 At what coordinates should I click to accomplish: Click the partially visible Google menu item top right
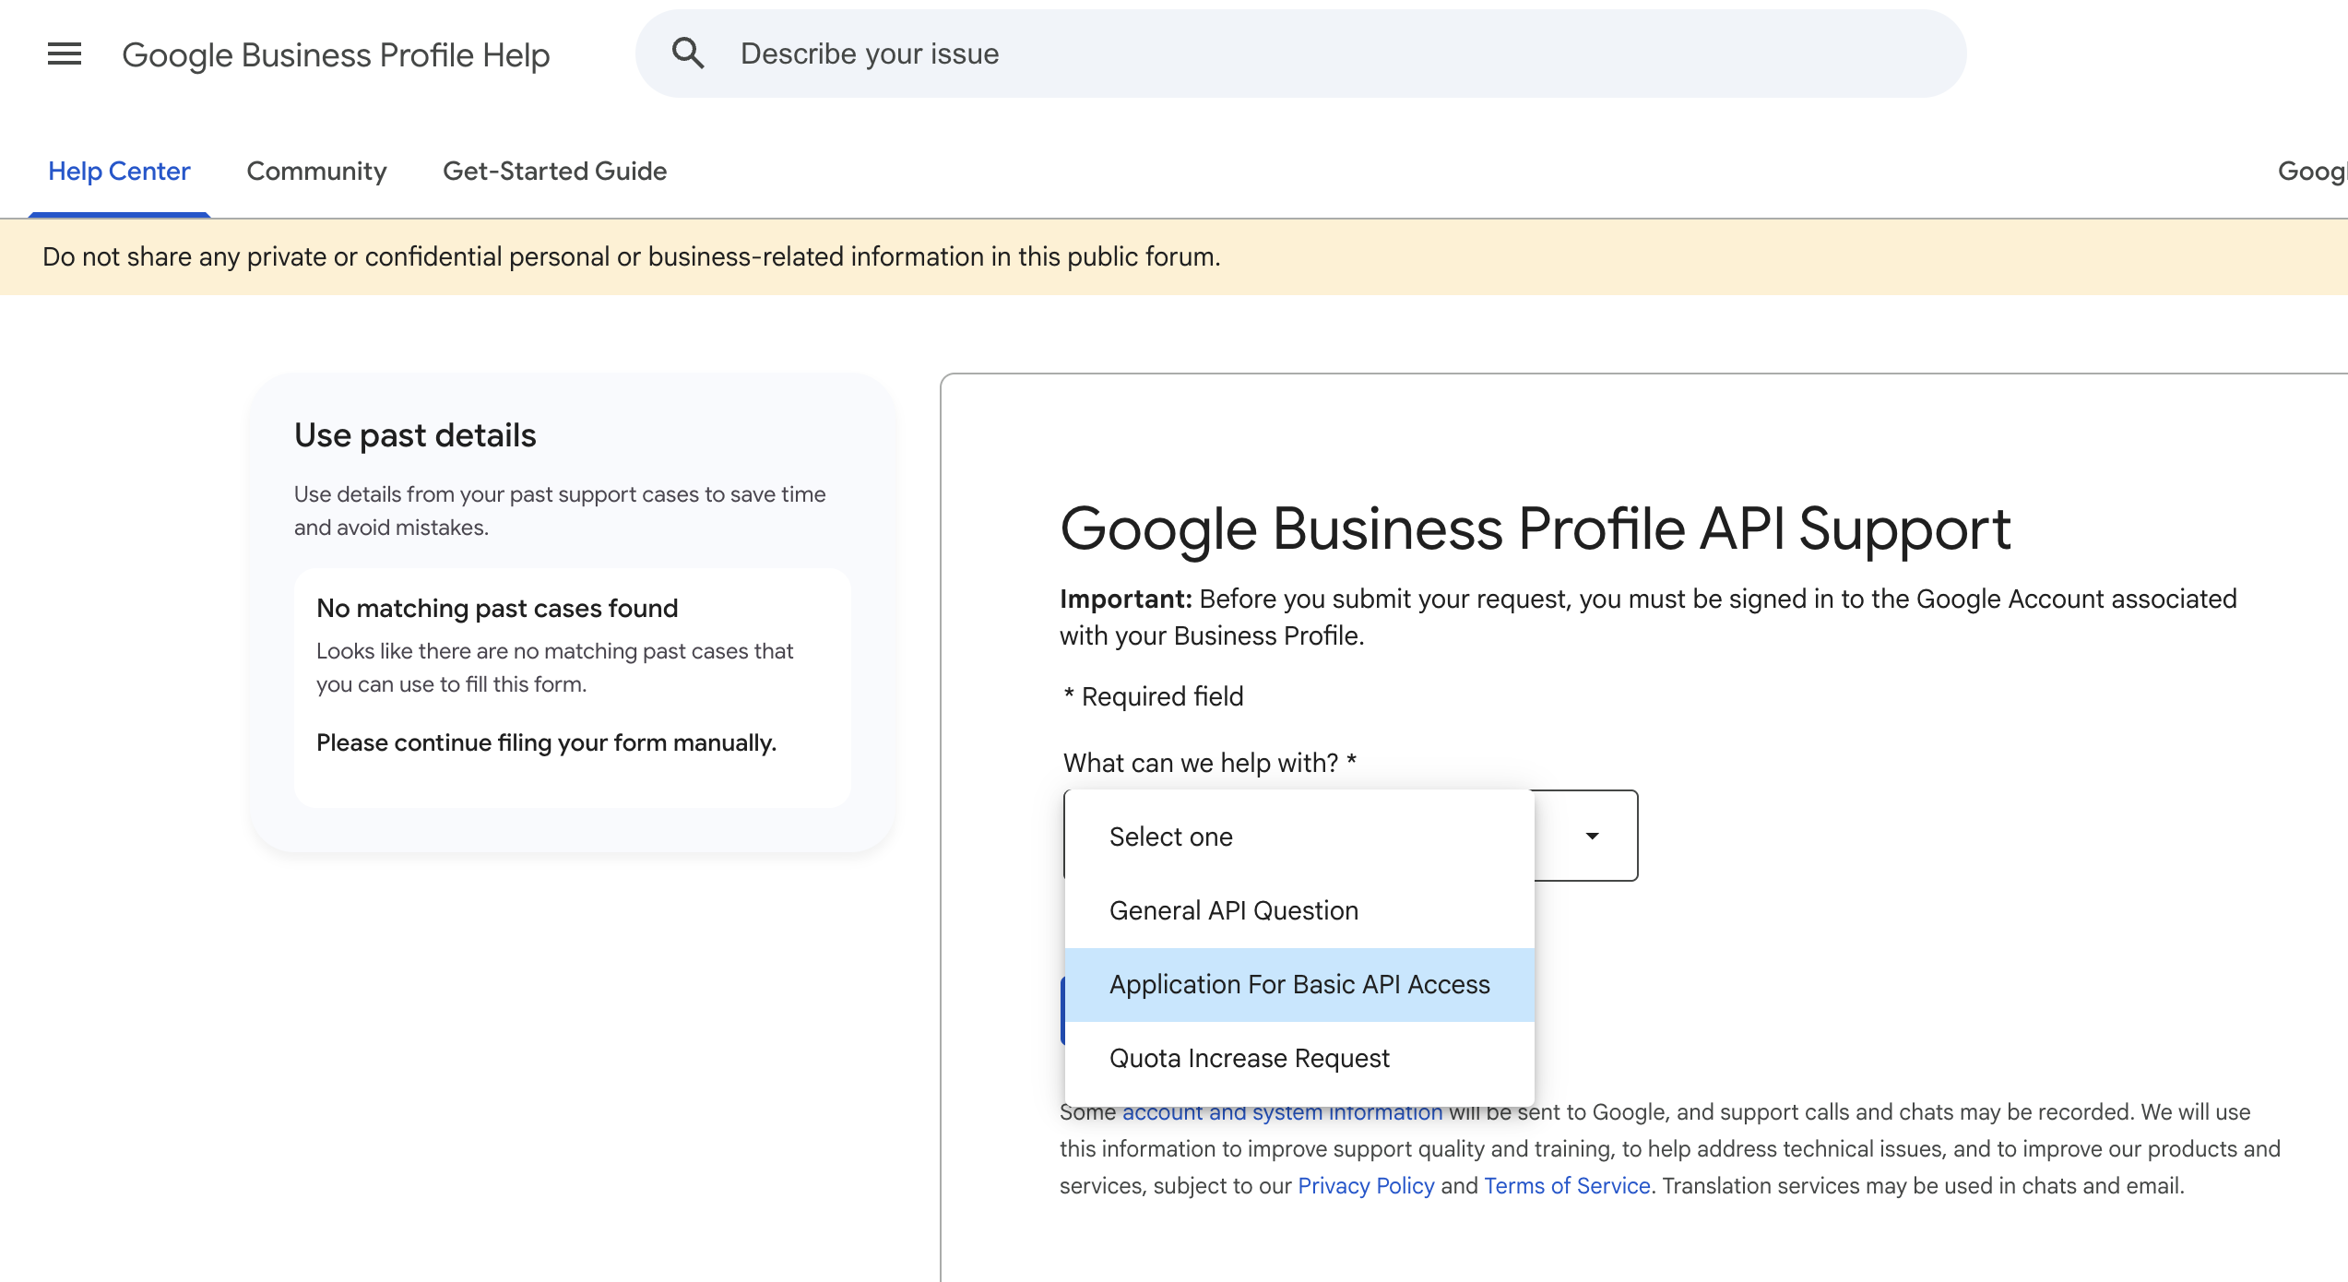click(x=2315, y=171)
